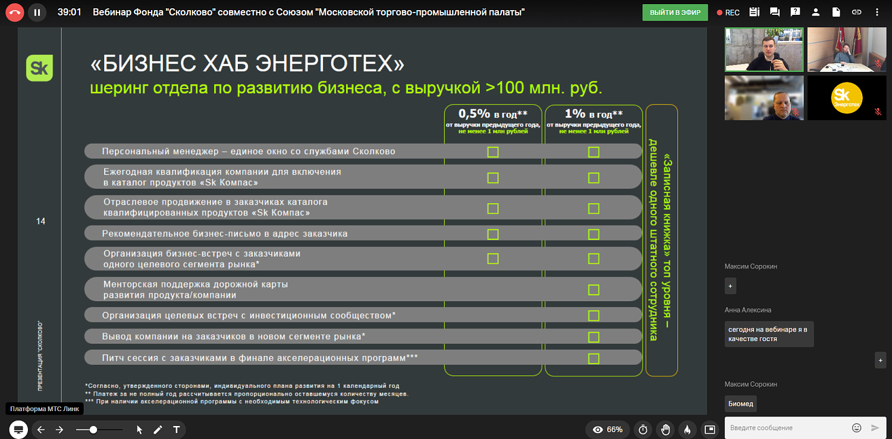Click the muted microphone icon on Sk Энерготех tile
Viewport: 892px width, 439px height.
pyautogui.click(x=878, y=111)
